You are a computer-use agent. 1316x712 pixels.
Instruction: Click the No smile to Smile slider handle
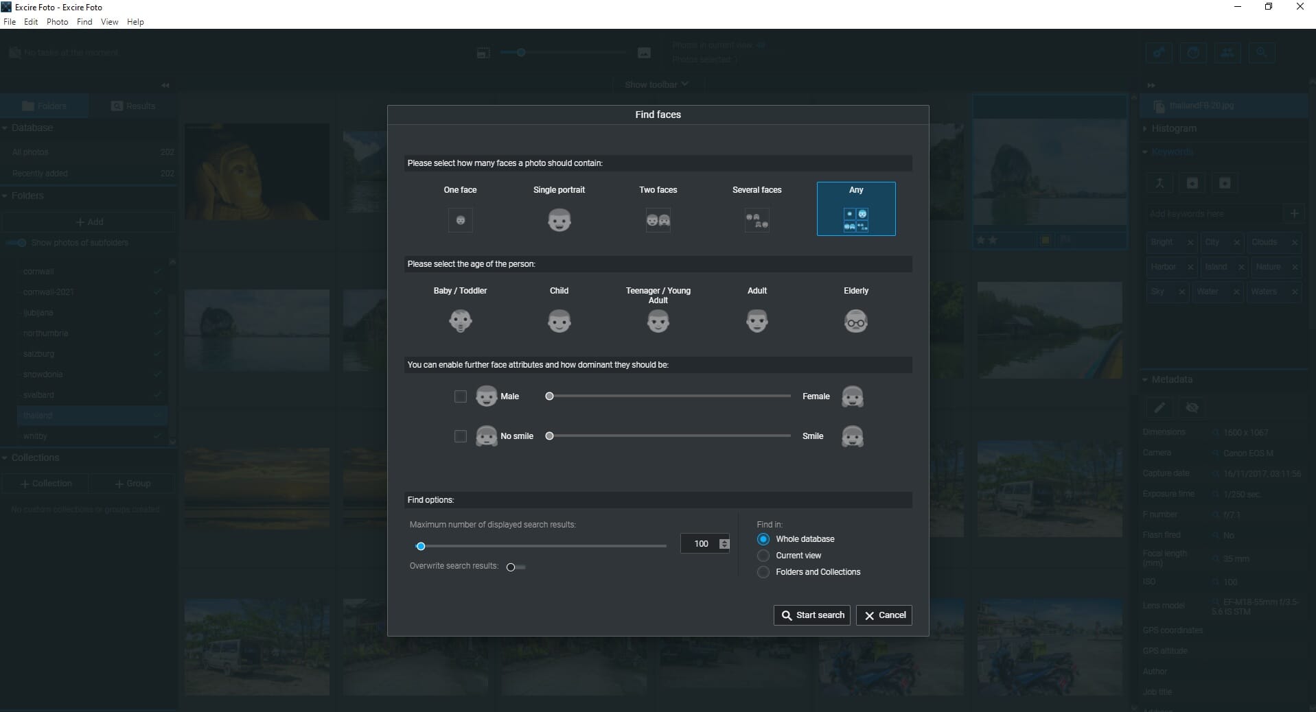click(x=549, y=436)
